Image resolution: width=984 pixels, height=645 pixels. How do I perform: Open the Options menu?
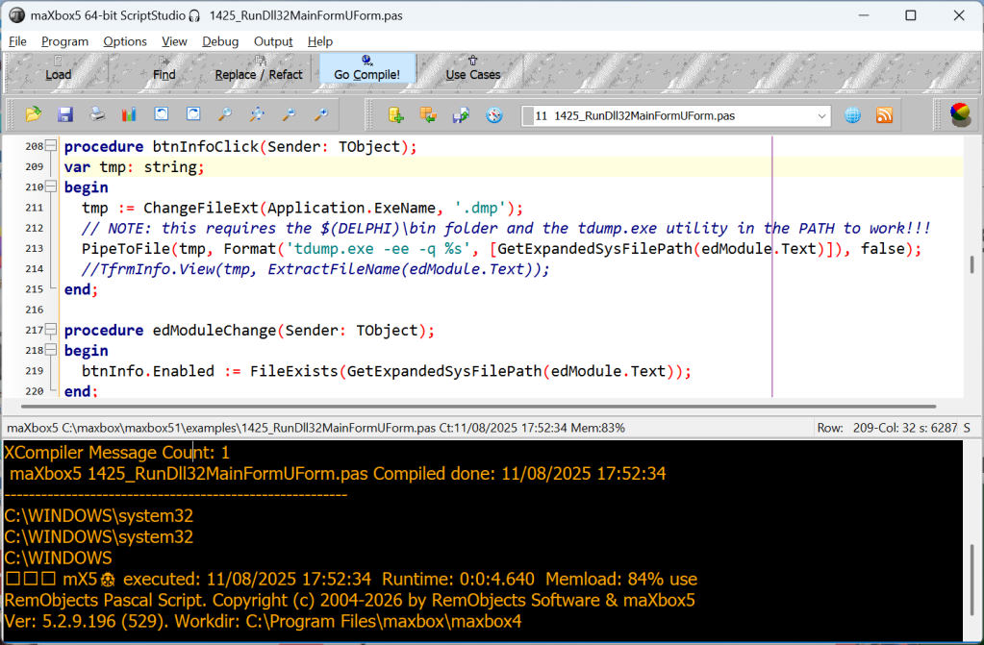click(x=125, y=41)
